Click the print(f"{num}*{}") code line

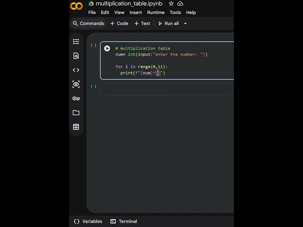pyautogui.click(x=143, y=73)
